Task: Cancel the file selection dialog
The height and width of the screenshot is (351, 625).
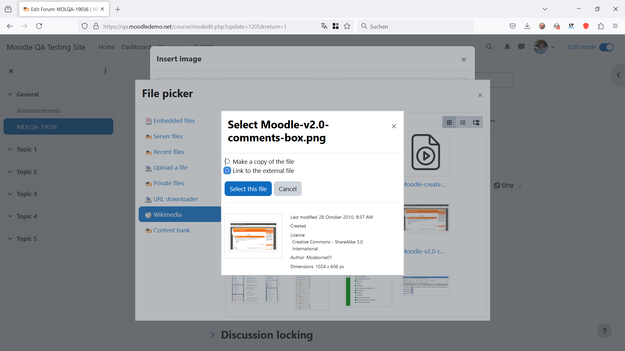Action: tap(287, 189)
